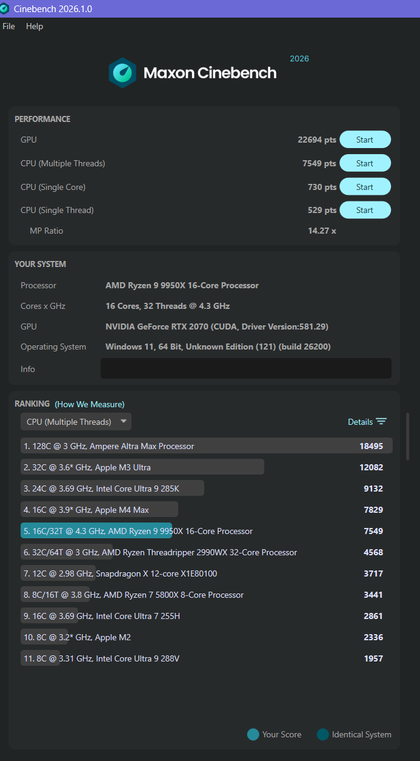Click the Maxon Cinebench hexagon logo

click(122, 73)
